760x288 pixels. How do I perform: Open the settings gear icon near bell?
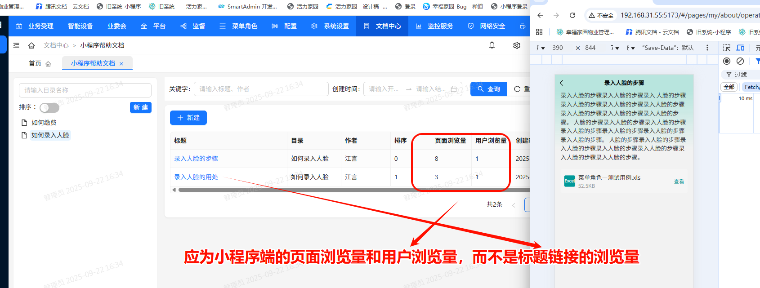coord(517,45)
